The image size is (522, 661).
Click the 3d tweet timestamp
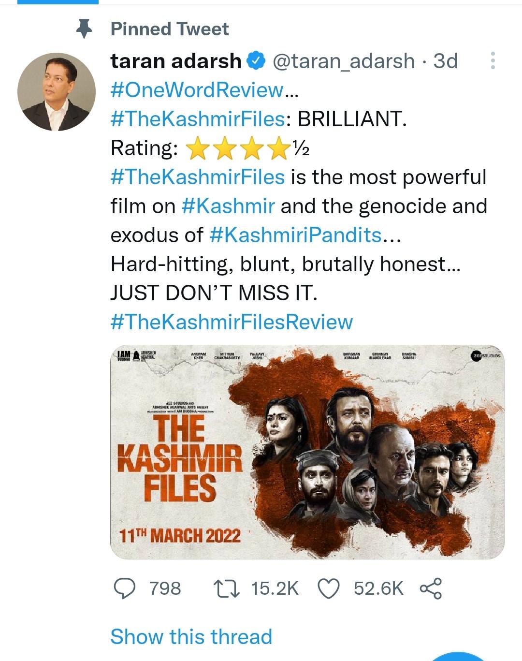[445, 61]
